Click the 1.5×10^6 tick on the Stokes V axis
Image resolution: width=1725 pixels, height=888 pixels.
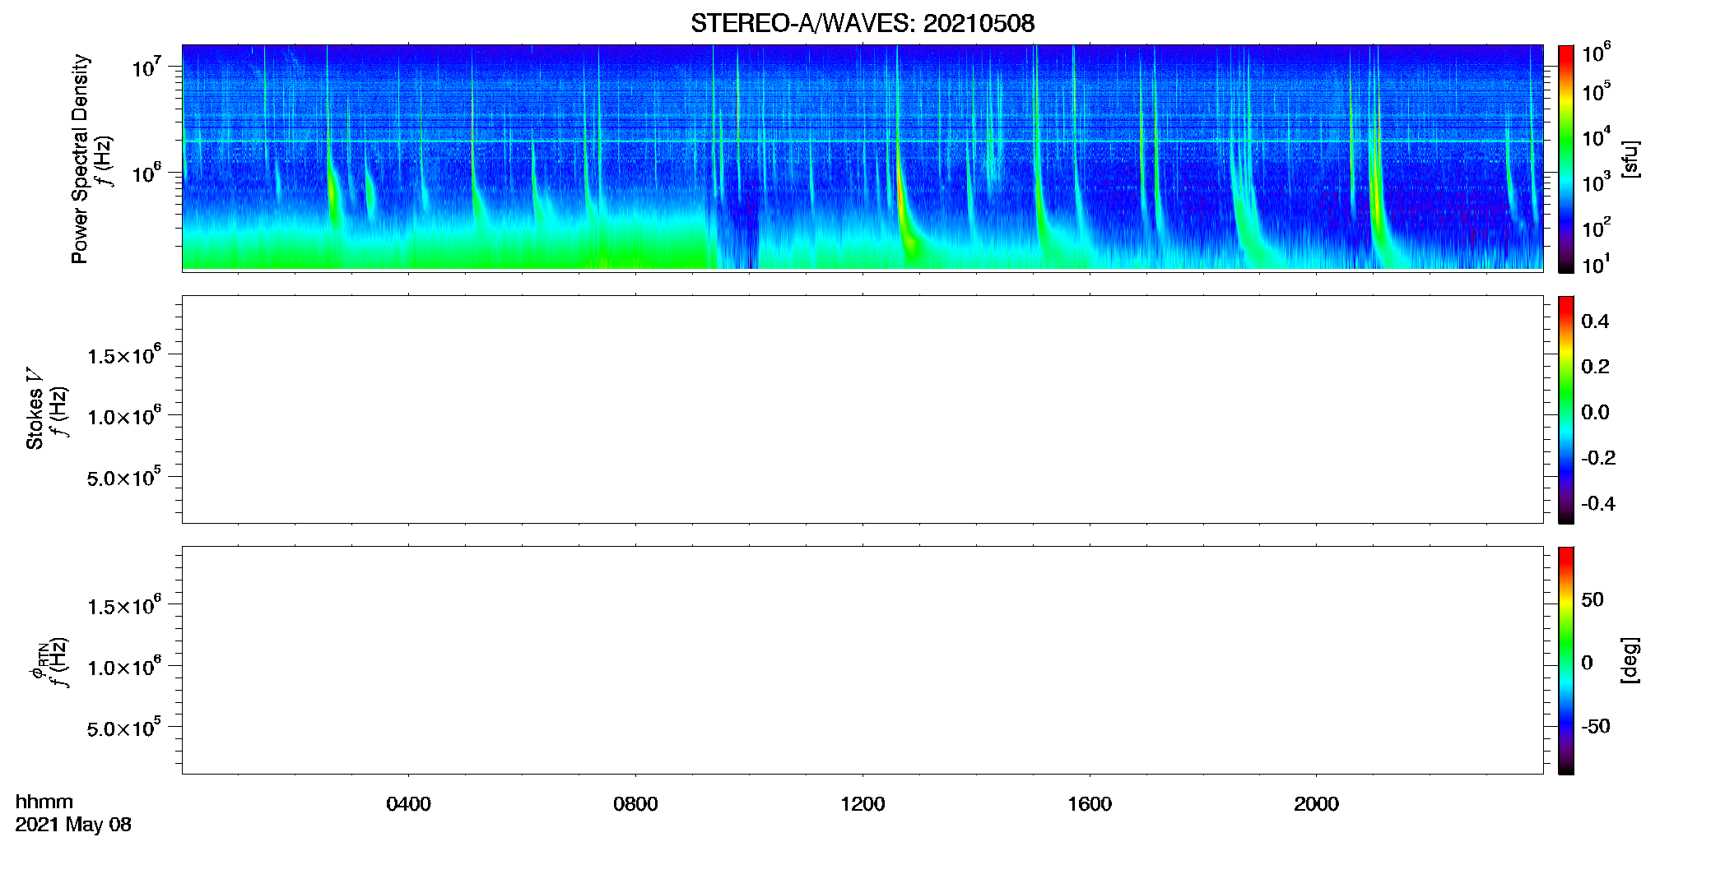124,354
